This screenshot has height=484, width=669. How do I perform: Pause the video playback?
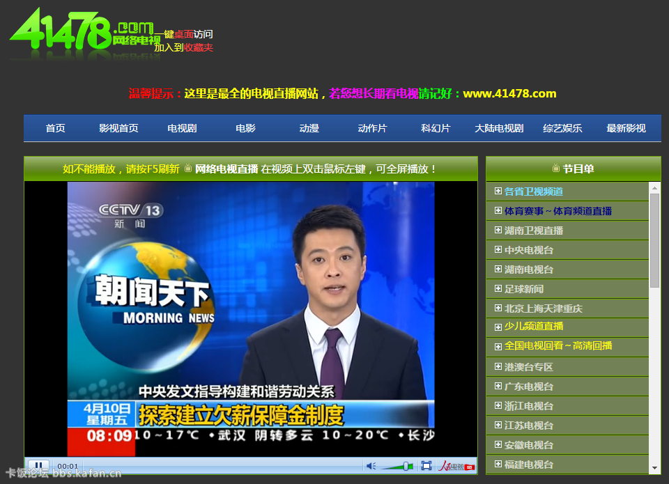point(38,466)
